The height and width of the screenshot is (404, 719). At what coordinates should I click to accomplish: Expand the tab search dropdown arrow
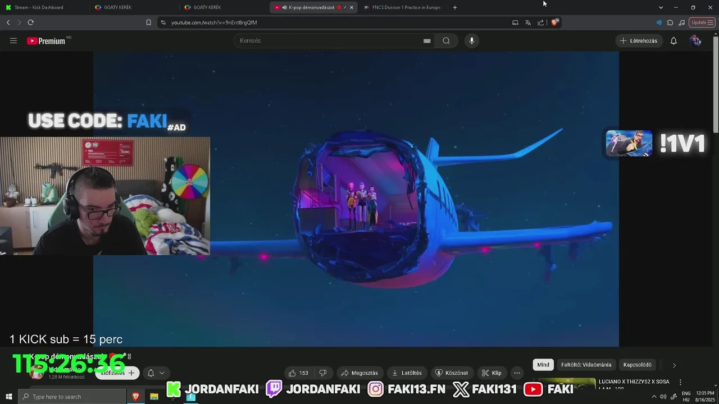tap(661, 7)
